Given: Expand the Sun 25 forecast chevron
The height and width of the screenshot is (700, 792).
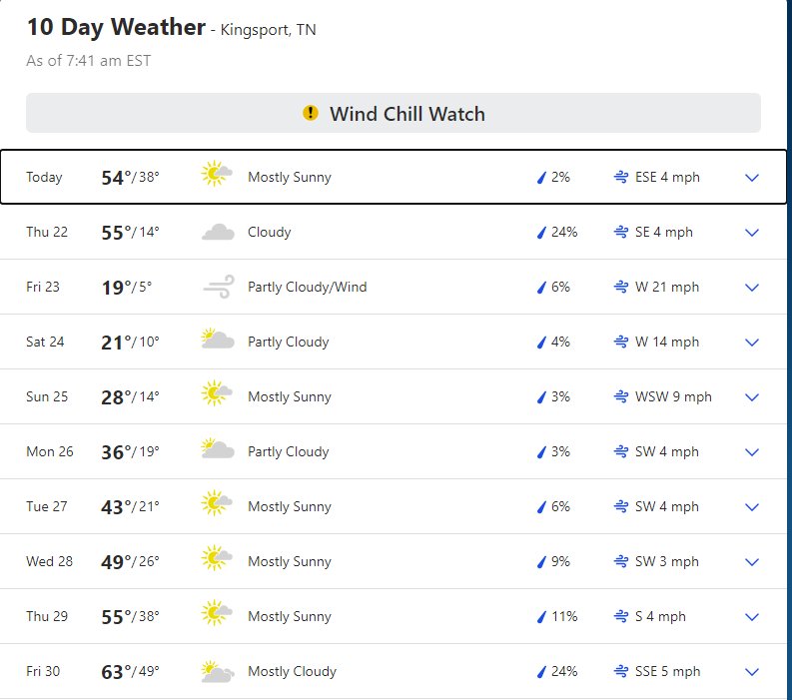Looking at the screenshot, I should (752, 397).
